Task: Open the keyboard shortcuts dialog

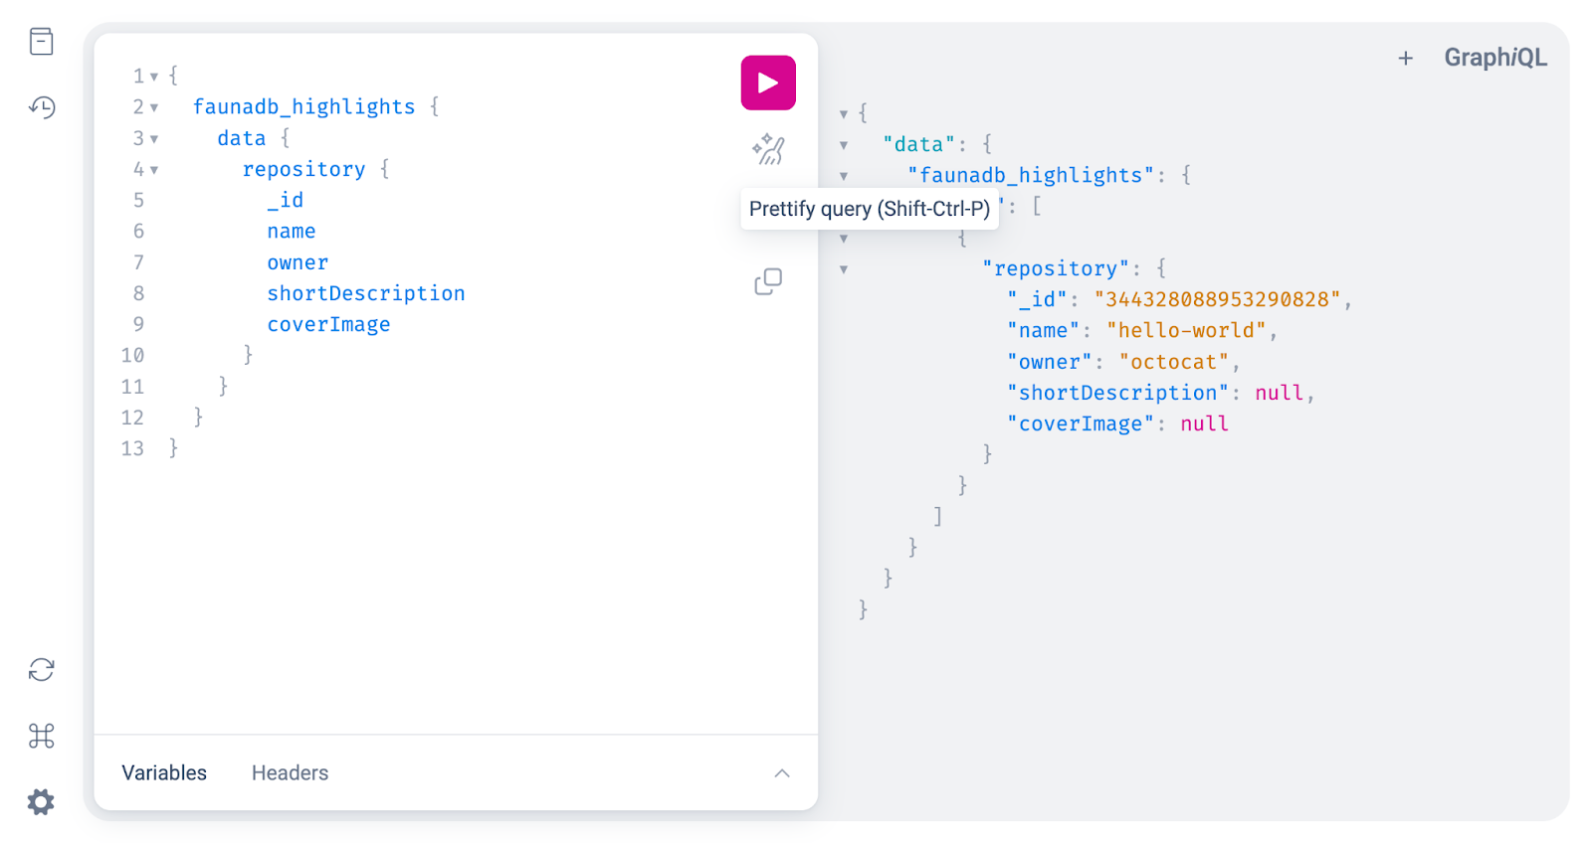Action: 42,736
